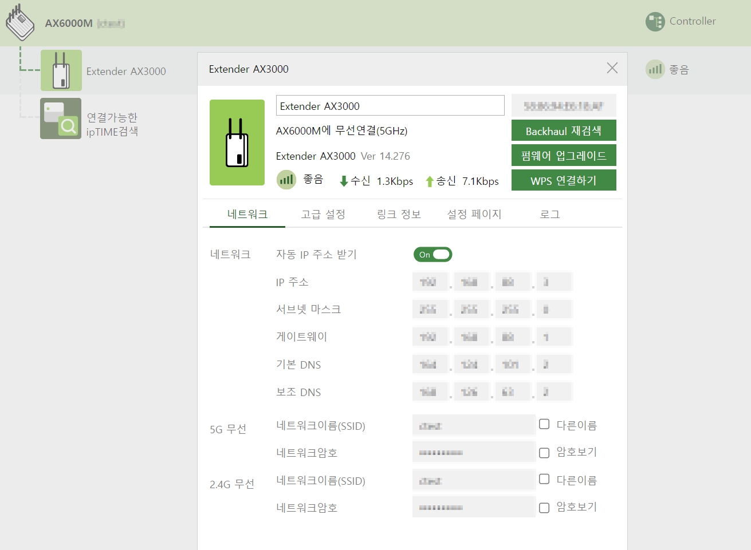Click the Controller label link
751x550 pixels.
[x=693, y=21]
